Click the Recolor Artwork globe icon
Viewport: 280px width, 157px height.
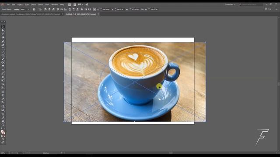point(34,9)
